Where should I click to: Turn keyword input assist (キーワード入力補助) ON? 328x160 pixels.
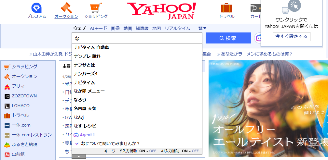pyautogui.click(x=142, y=151)
